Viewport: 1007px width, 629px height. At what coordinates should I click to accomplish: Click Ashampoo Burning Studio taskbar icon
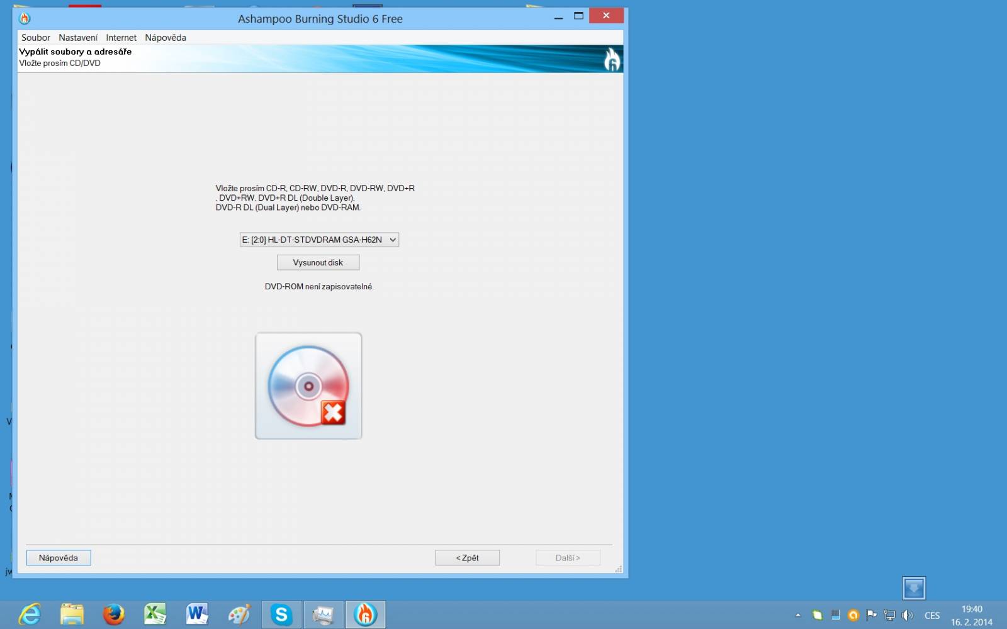click(x=365, y=615)
